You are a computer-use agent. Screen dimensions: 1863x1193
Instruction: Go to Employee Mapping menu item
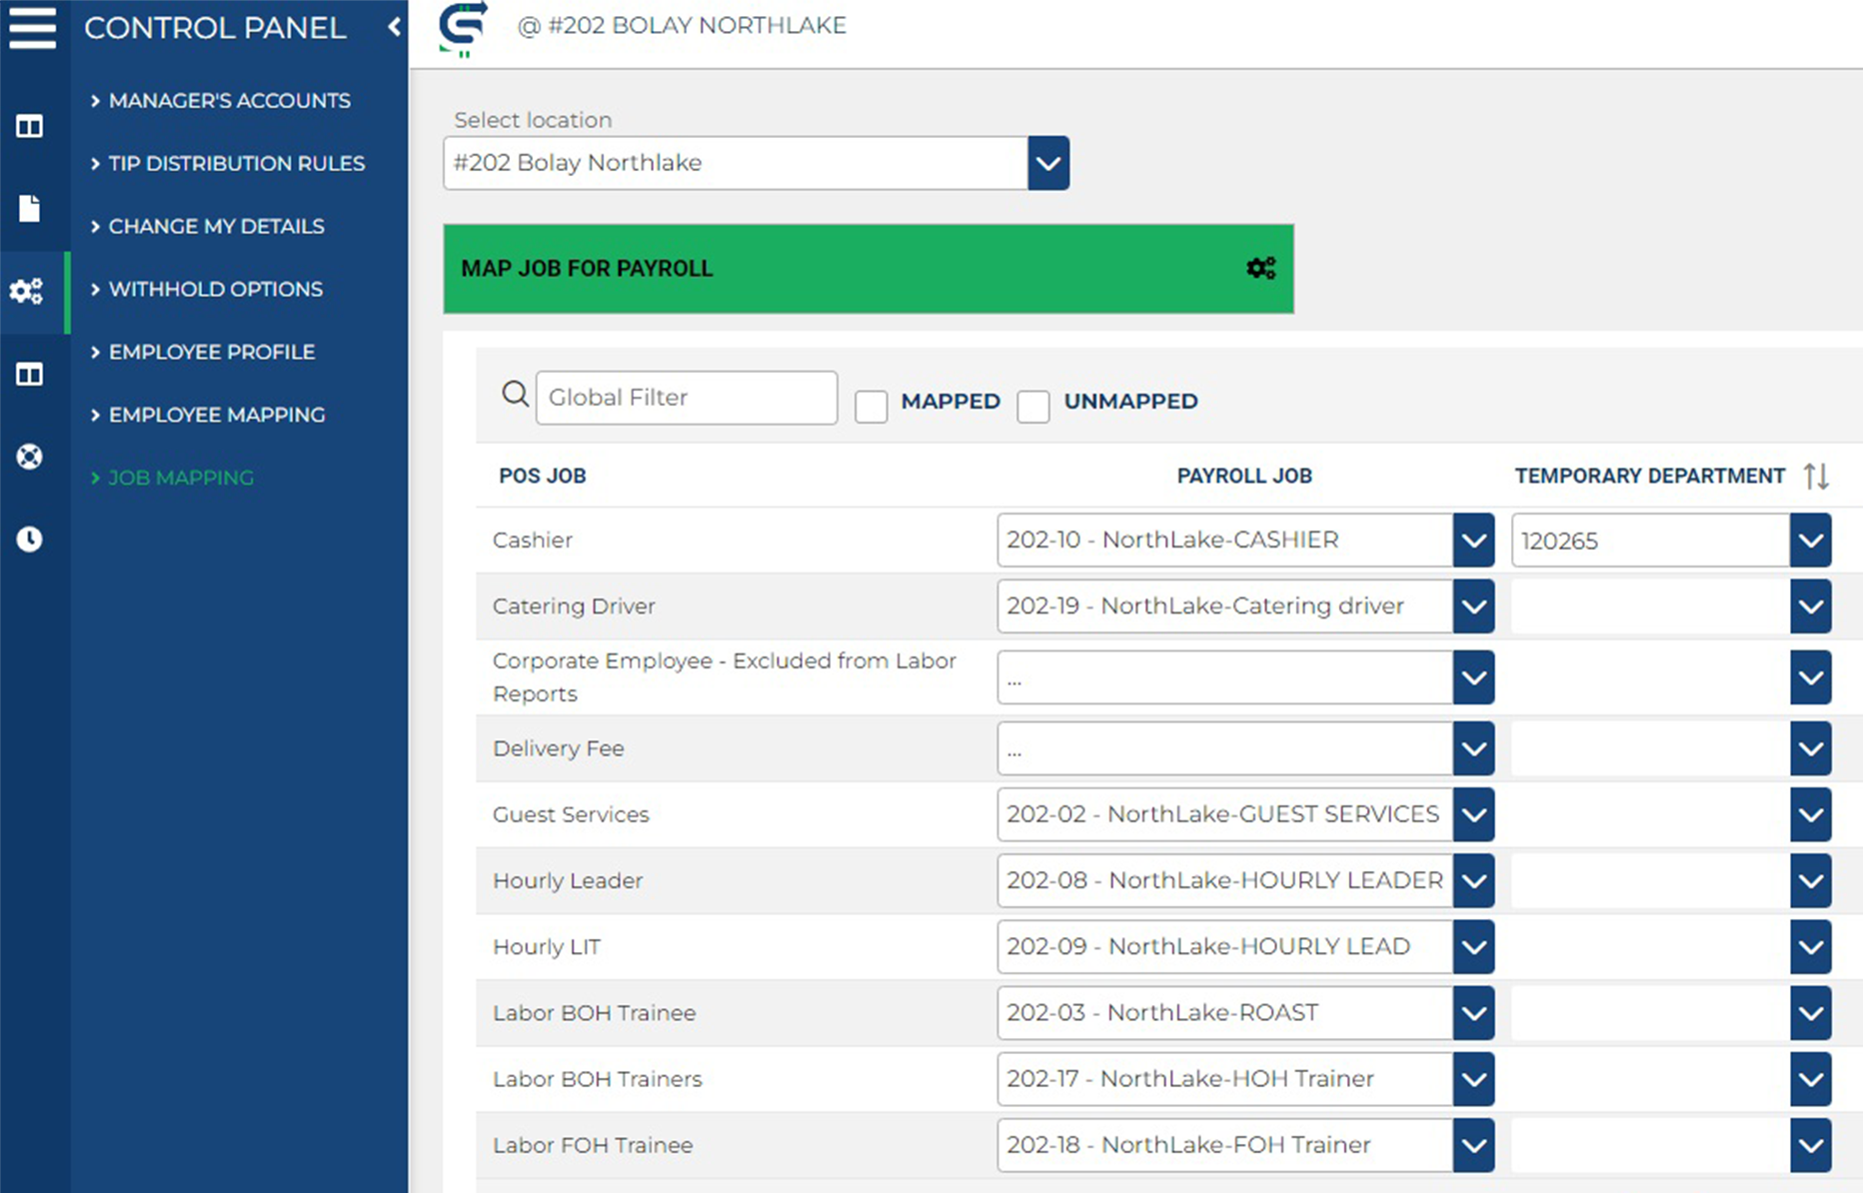click(216, 415)
